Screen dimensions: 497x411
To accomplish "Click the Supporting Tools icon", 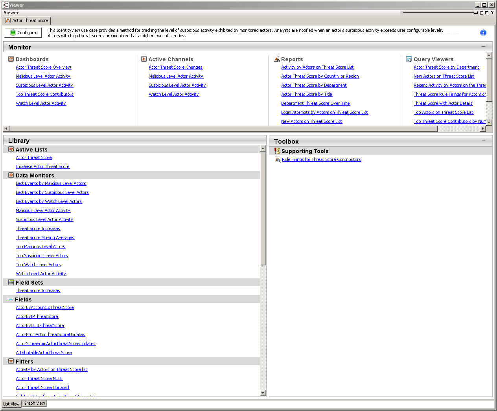I will coord(277,151).
